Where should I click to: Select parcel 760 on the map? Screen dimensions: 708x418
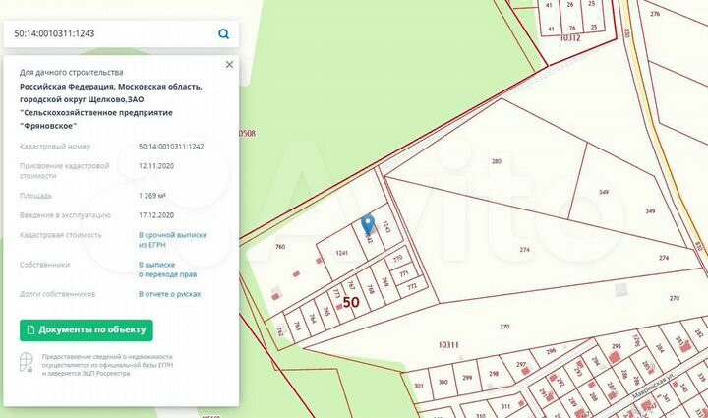click(x=280, y=247)
